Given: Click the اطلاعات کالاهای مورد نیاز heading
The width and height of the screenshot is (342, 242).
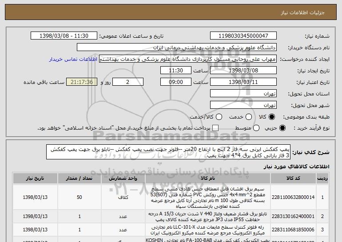Looking at the screenshot, I should (296, 167).
